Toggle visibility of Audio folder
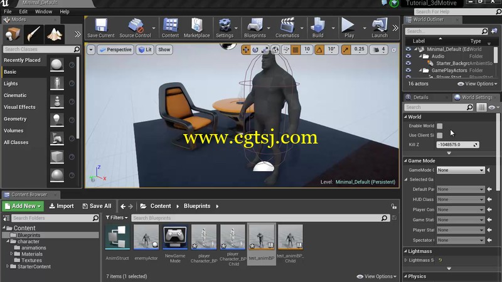 click(x=409, y=56)
